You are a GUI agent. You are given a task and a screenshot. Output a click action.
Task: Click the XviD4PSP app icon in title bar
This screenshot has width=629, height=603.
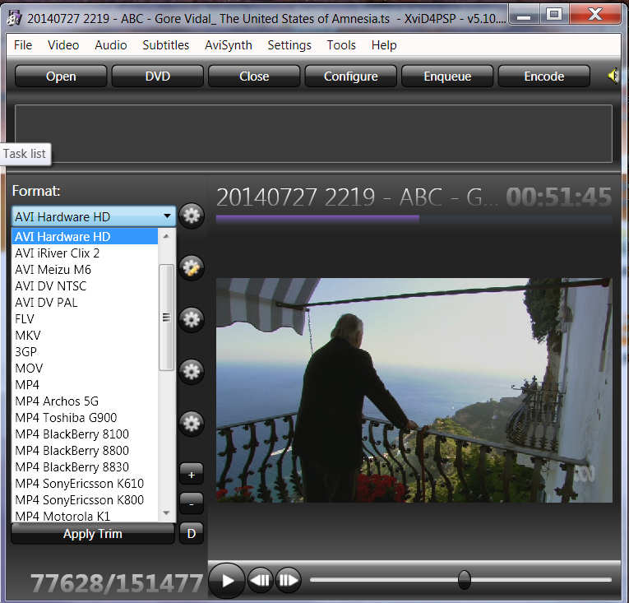(x=15, y=18)
